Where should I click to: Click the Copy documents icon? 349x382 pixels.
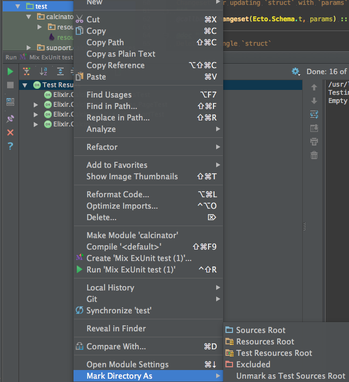pyautogui.click(x=79, y=31)
